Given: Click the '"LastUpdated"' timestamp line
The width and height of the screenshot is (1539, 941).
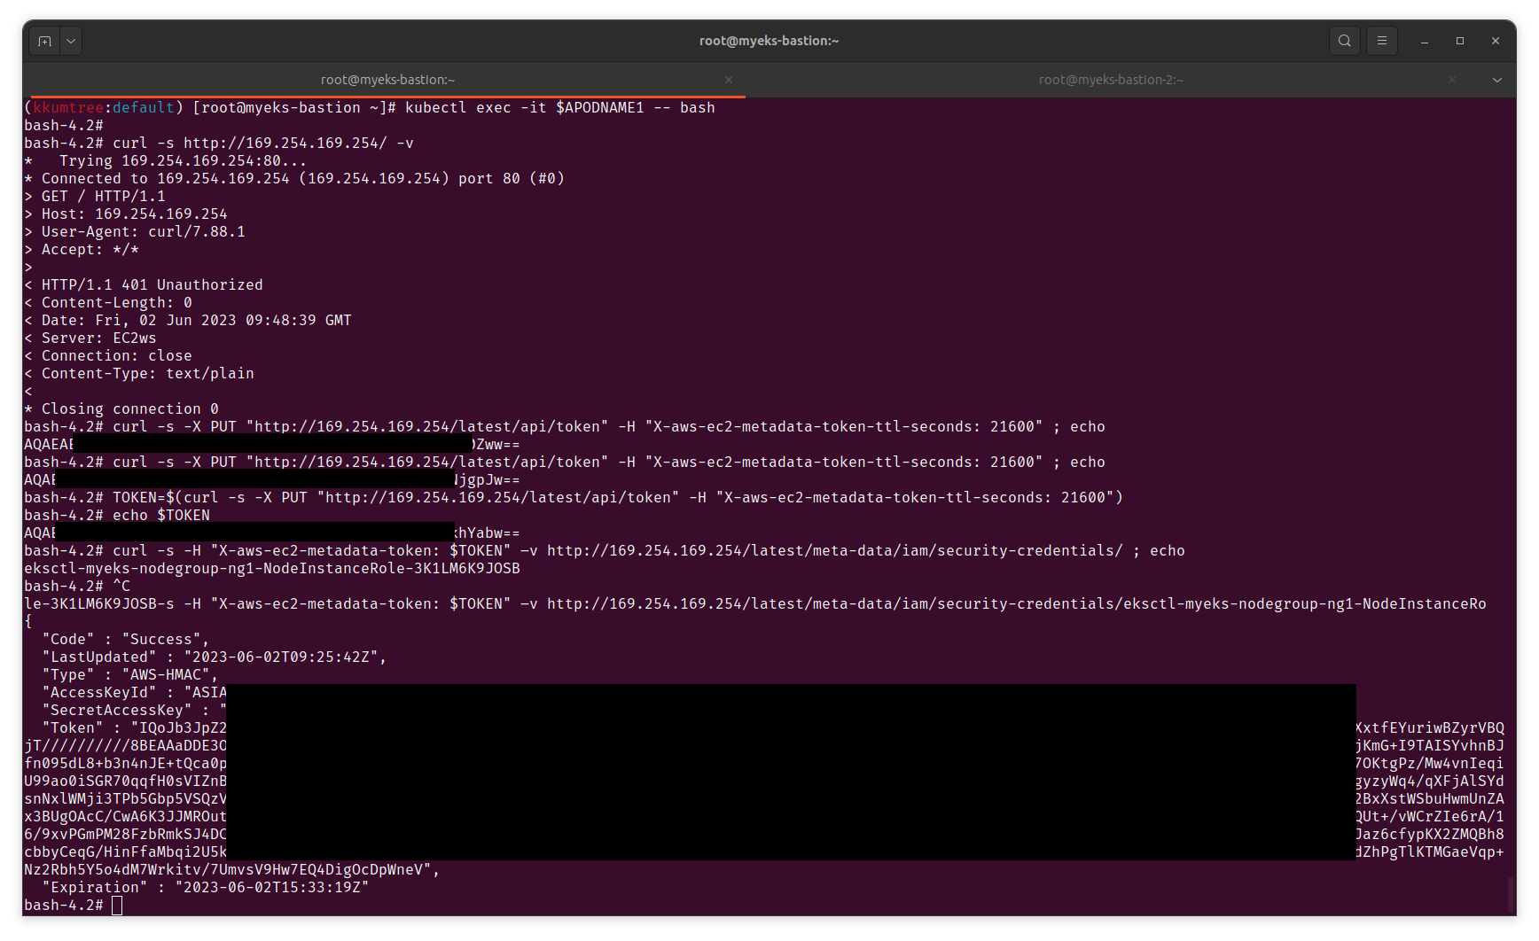Looking at the screenshot, I should point(215,657).
